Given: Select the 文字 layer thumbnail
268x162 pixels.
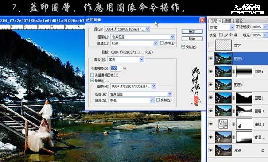Looking at the screenshot, I should coord(223,46).
